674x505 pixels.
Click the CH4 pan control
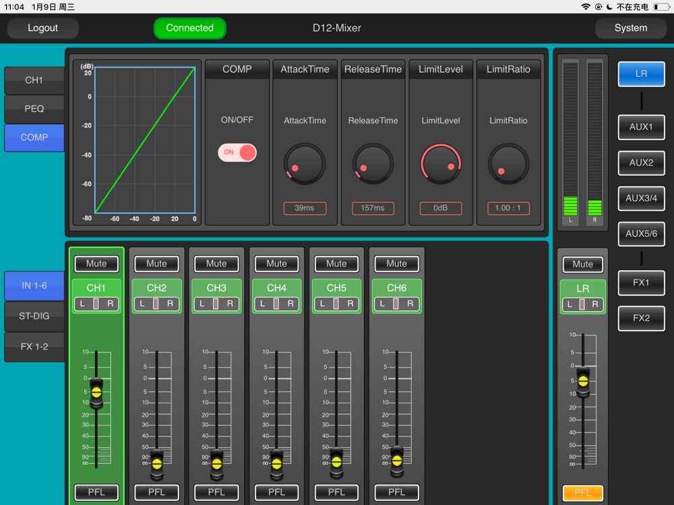(276, 304)
